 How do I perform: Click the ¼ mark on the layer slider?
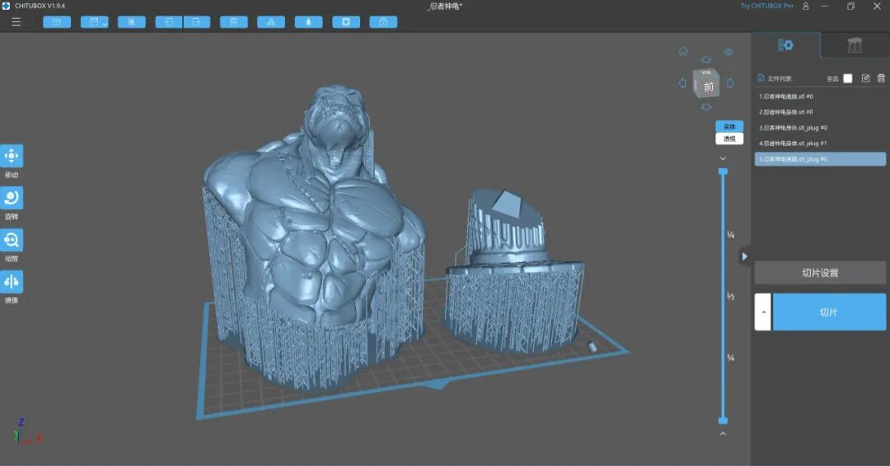(730, 235)
